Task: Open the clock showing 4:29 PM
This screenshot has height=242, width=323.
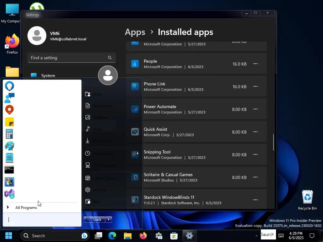Action: [296, 236]
